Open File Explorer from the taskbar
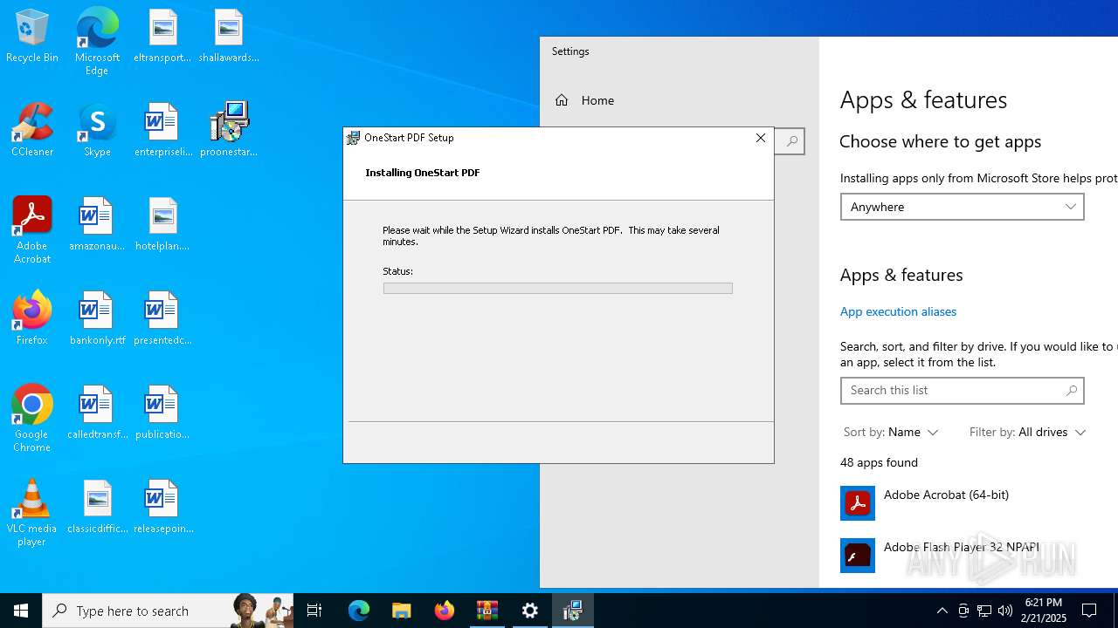 (x=402, y=611)
